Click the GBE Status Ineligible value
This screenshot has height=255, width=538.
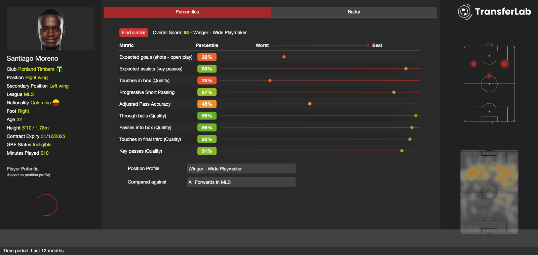[42, 145]
